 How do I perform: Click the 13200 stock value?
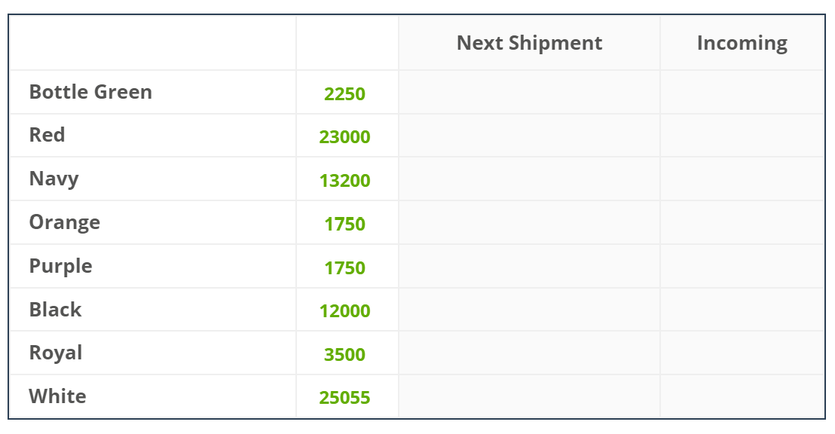344,181
